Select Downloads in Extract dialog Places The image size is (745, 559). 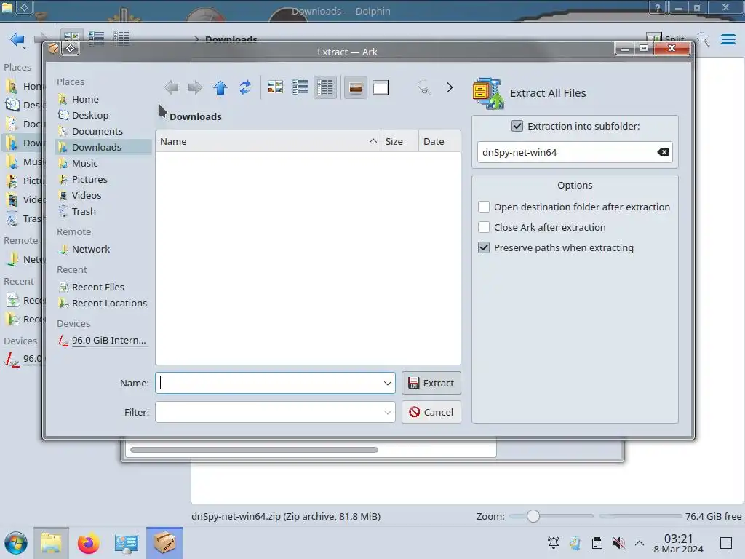(x=103, y=147)
